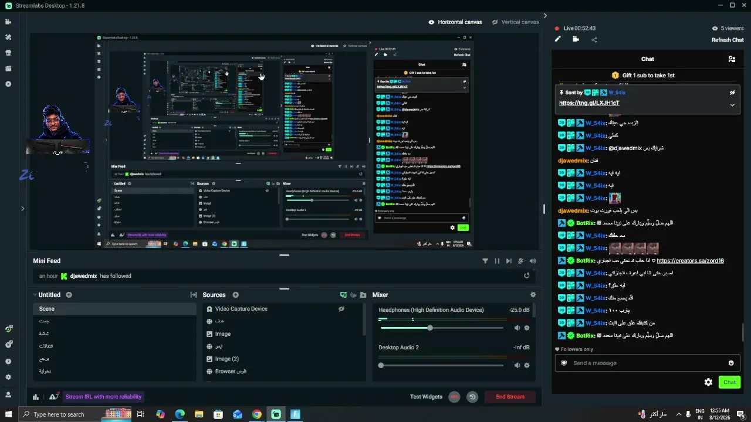Open Google Chrome from the Windows taskbar

pos(257,414)
